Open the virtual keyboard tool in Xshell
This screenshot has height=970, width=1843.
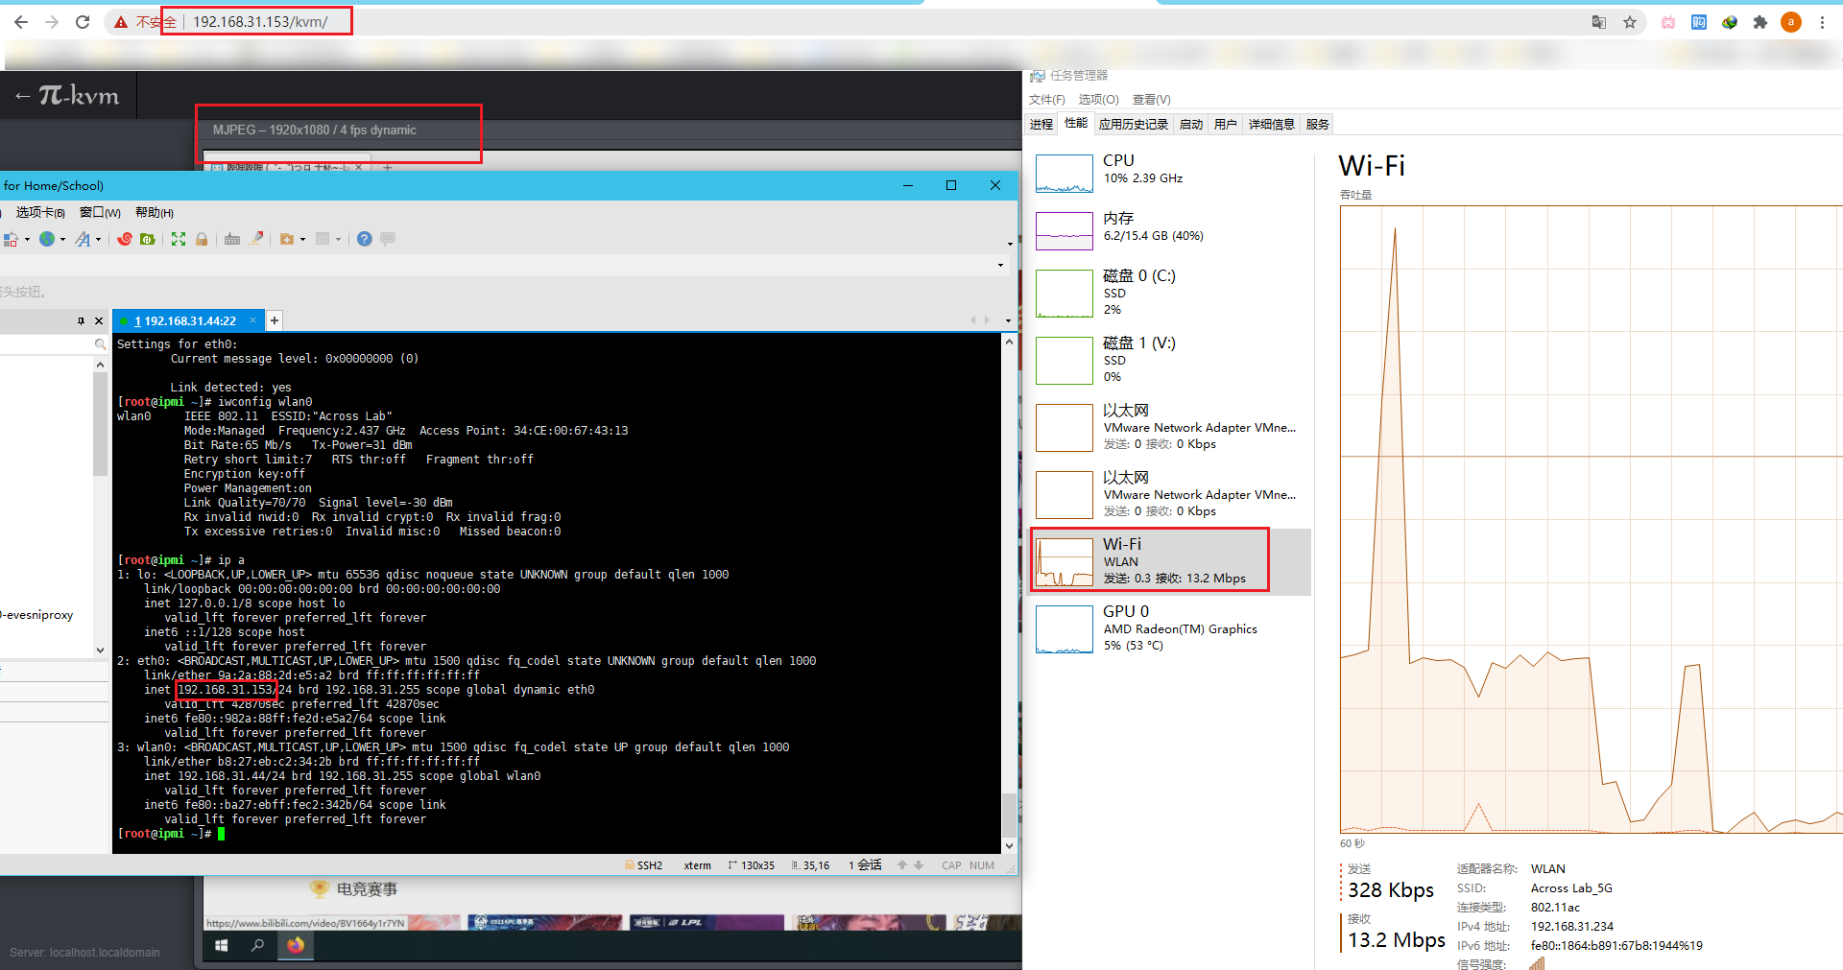click(x=232, y=239)
